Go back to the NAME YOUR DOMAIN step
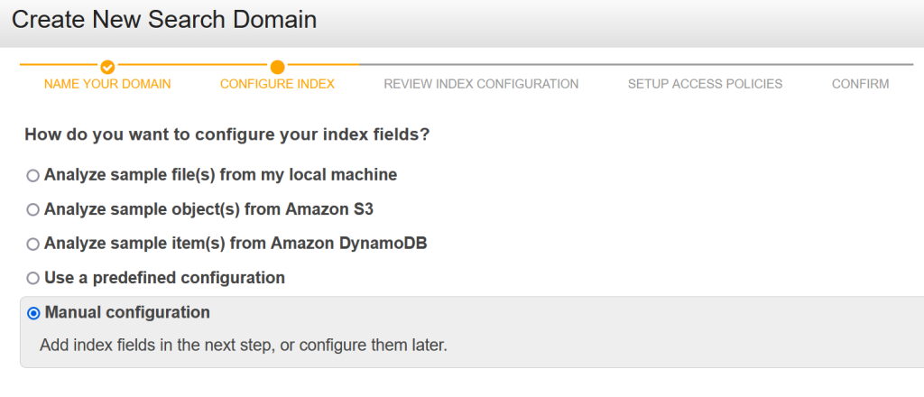924x397 pixels. (x=107, y=84)
